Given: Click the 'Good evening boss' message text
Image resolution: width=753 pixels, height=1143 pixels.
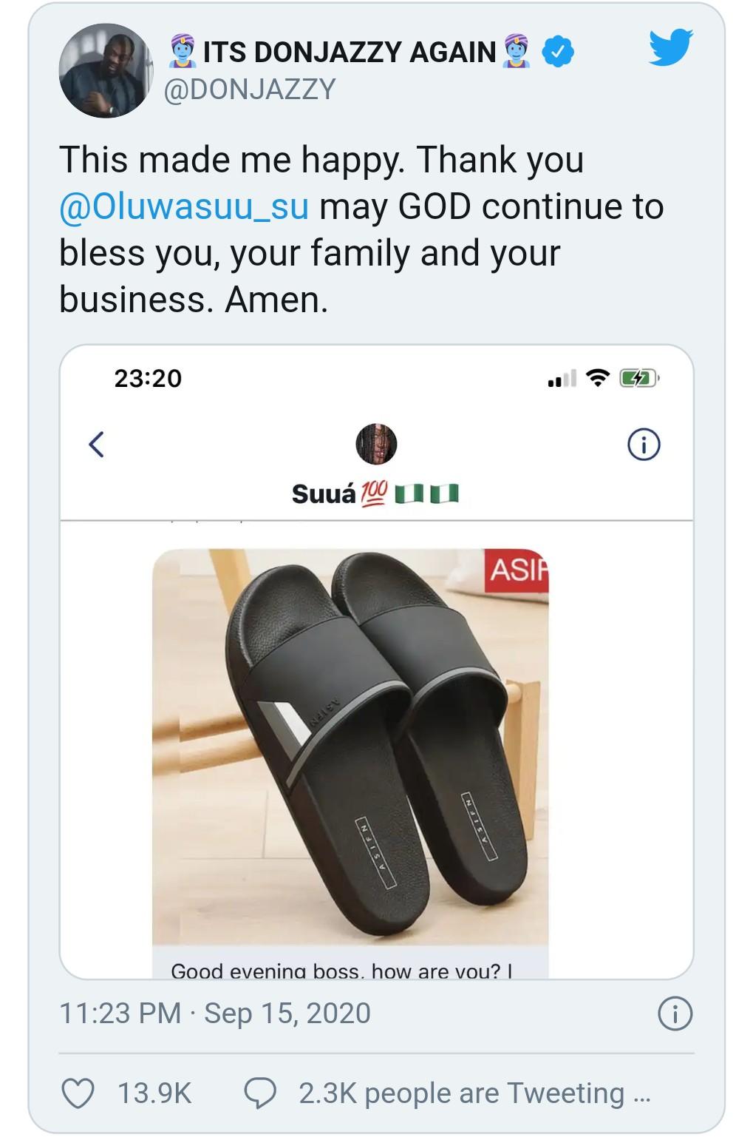Looking at the screenshot, I should [341, 970].
